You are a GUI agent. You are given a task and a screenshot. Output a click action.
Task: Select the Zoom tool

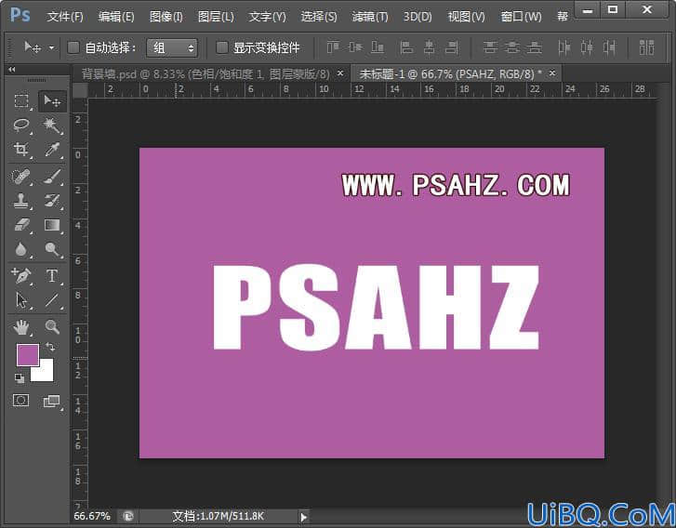pyautogui.click(x=52, y=327)
